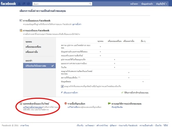The height and width of the screenshot is (129, 172).
Task: Click the search magnifier icon
Action: point(90,4)
